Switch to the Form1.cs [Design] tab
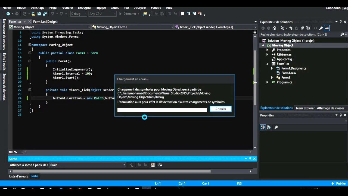 [45, 22]
